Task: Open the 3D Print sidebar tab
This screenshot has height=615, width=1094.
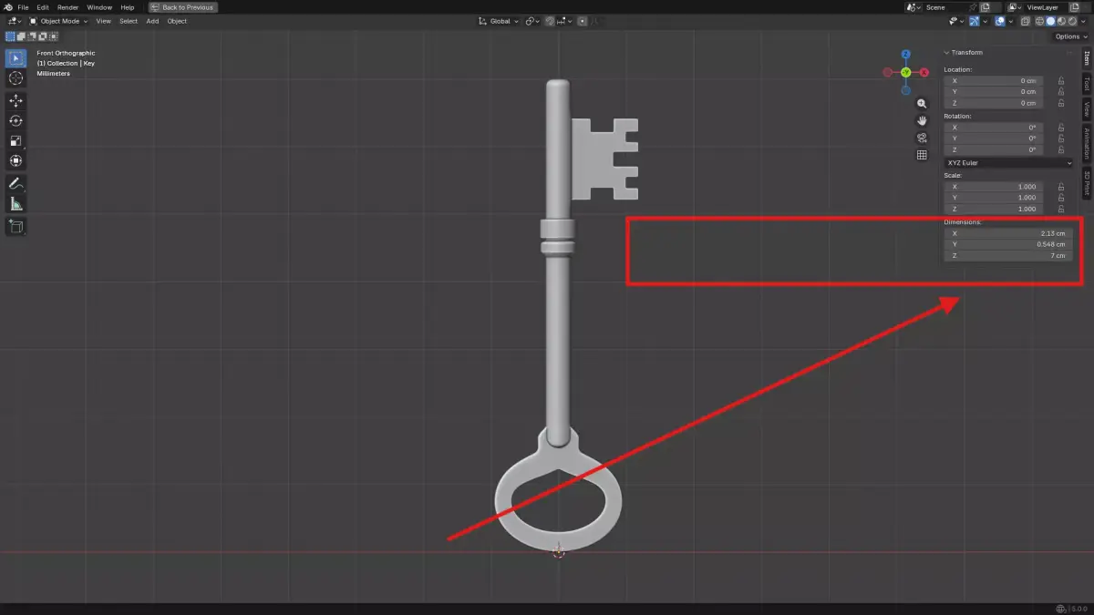Action: pyautogui.click(x=1087, y=182)
